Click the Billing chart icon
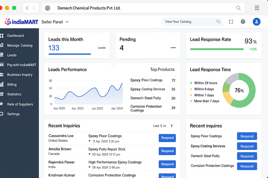268x178 pixels. coord(2,84)
